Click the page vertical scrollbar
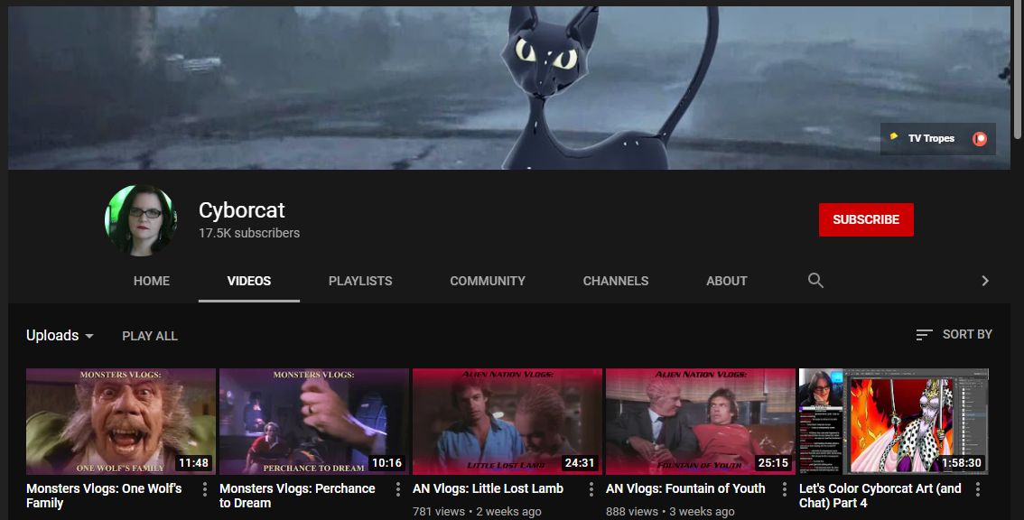 (x=1018, y=70)
